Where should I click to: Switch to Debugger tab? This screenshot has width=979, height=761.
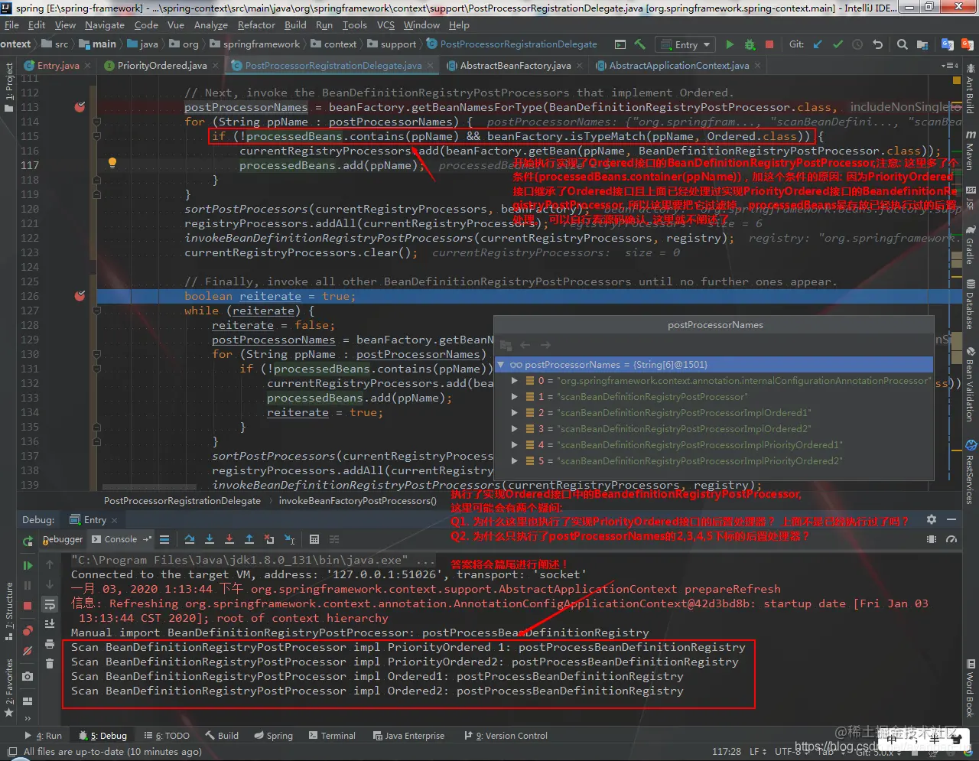point(63,539)
